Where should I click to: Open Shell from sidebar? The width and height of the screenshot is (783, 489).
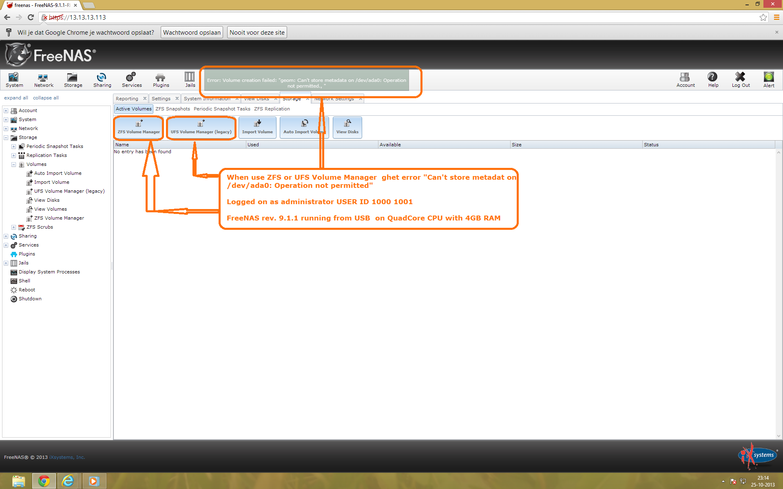coord(24,281)
